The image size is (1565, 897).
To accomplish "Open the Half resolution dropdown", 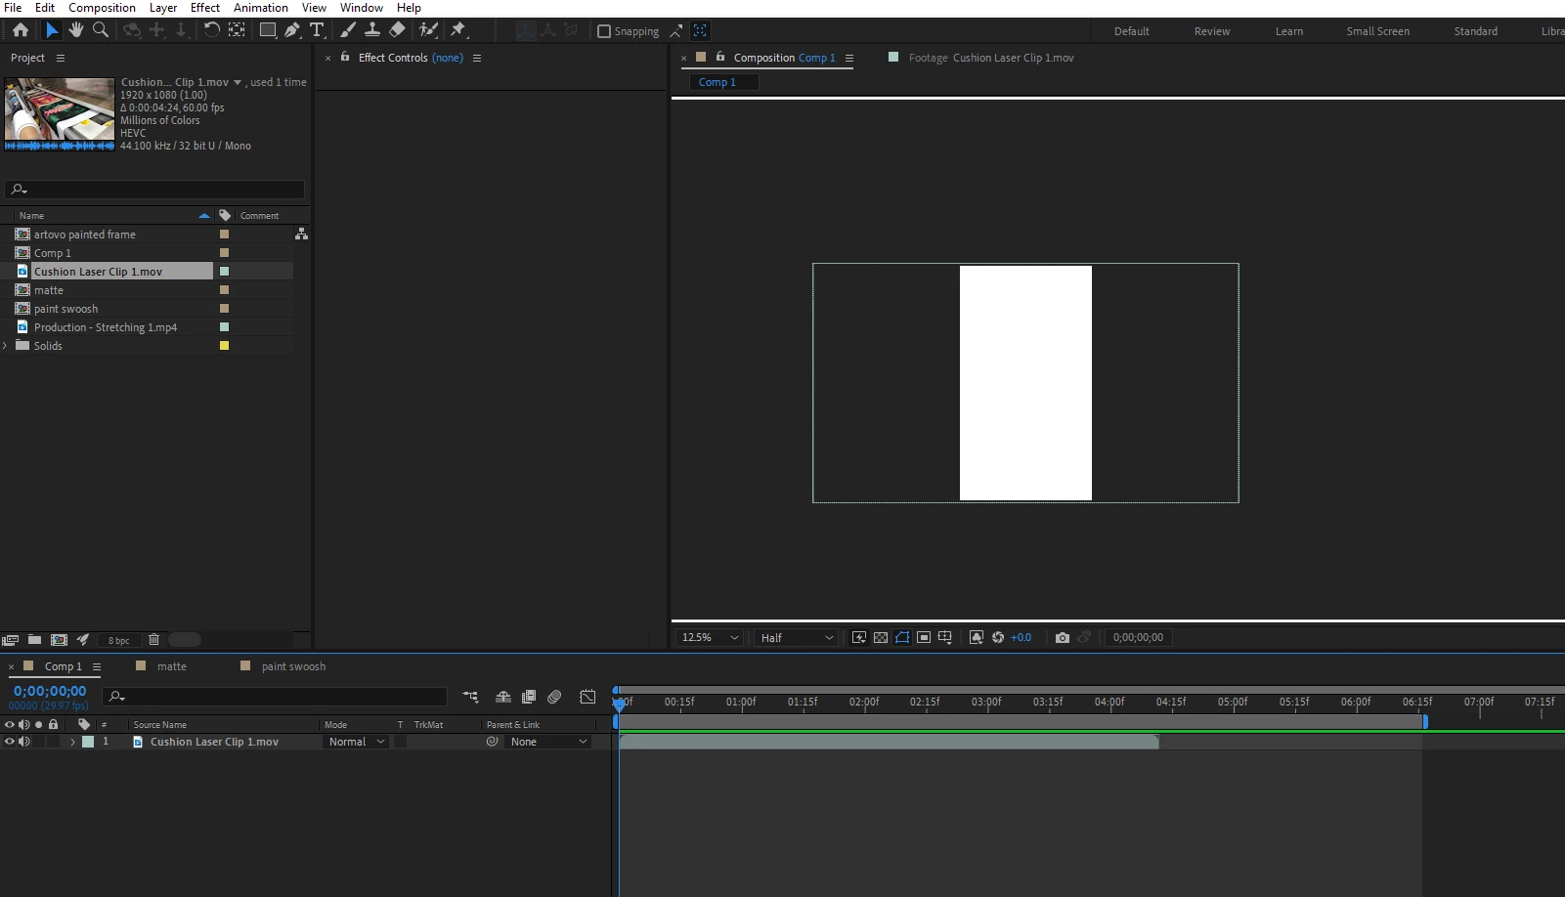I will [x=797, y=637].
